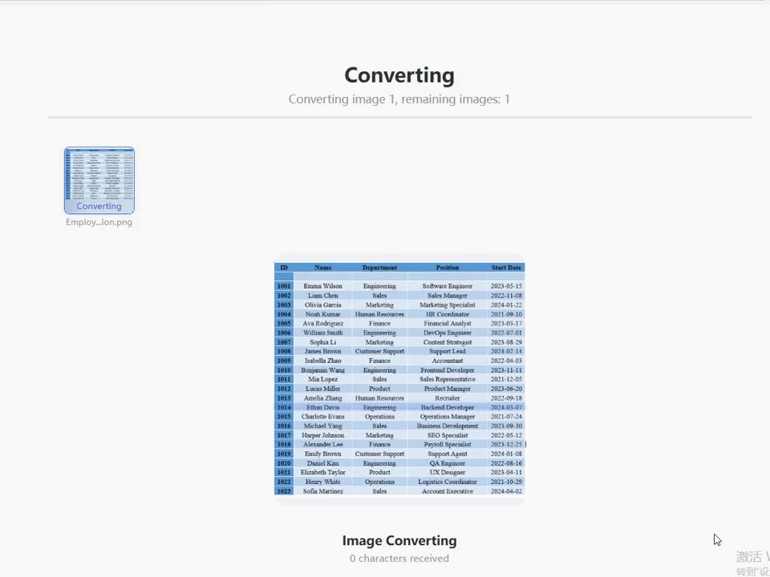The image size is (770, 577).
Task: Click the Name column header in preview
Action: coord(322,268)
